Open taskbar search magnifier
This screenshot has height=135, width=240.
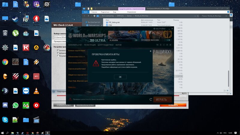tap(7, 133)
